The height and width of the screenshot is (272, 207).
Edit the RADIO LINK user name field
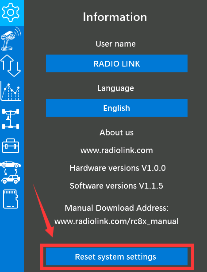pyautogui.click(x=117, y=63)
